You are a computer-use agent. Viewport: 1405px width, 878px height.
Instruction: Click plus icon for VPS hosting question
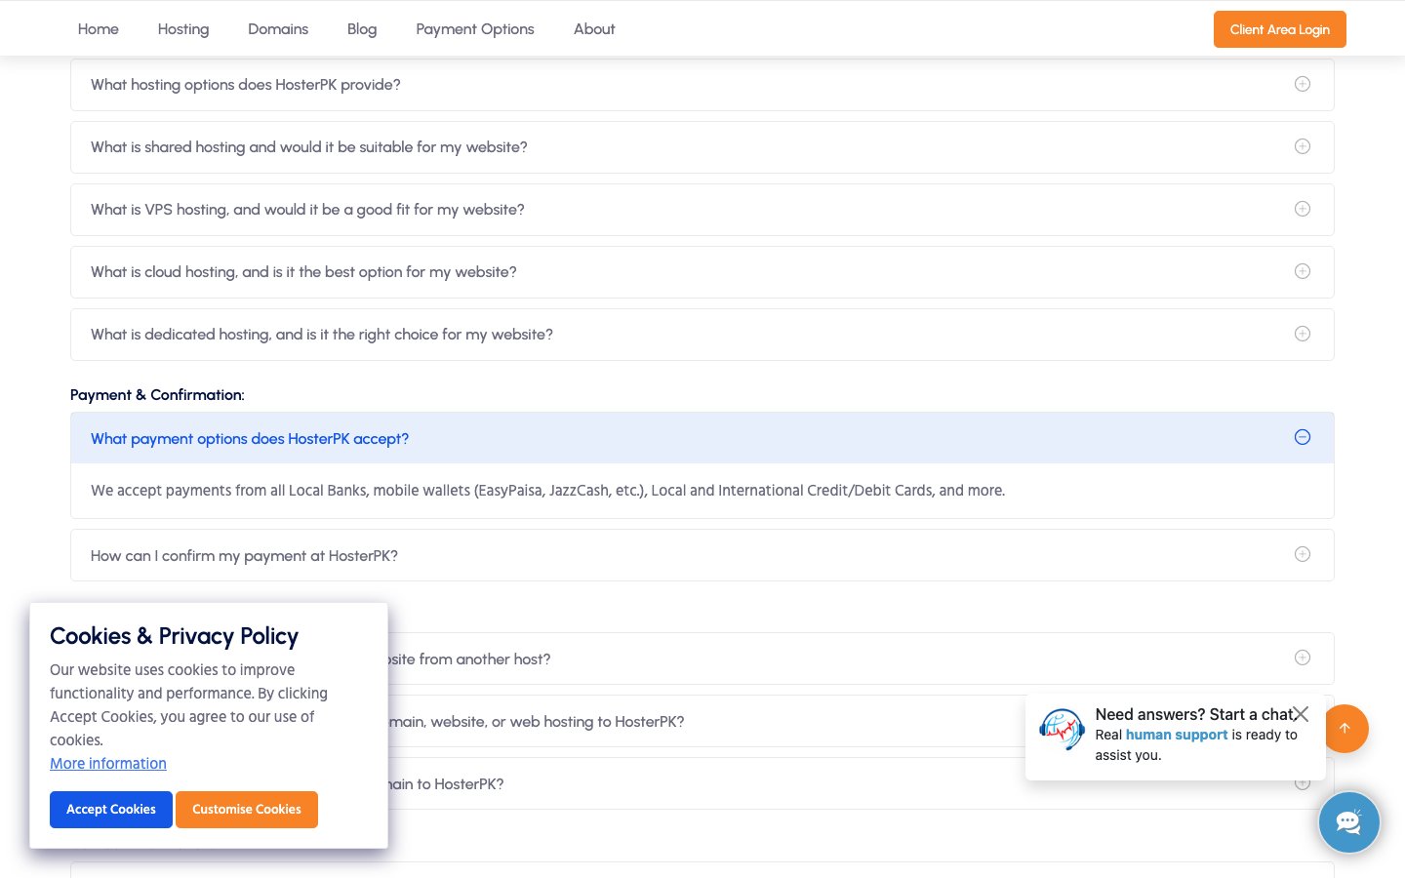[x=1302, y=209]
